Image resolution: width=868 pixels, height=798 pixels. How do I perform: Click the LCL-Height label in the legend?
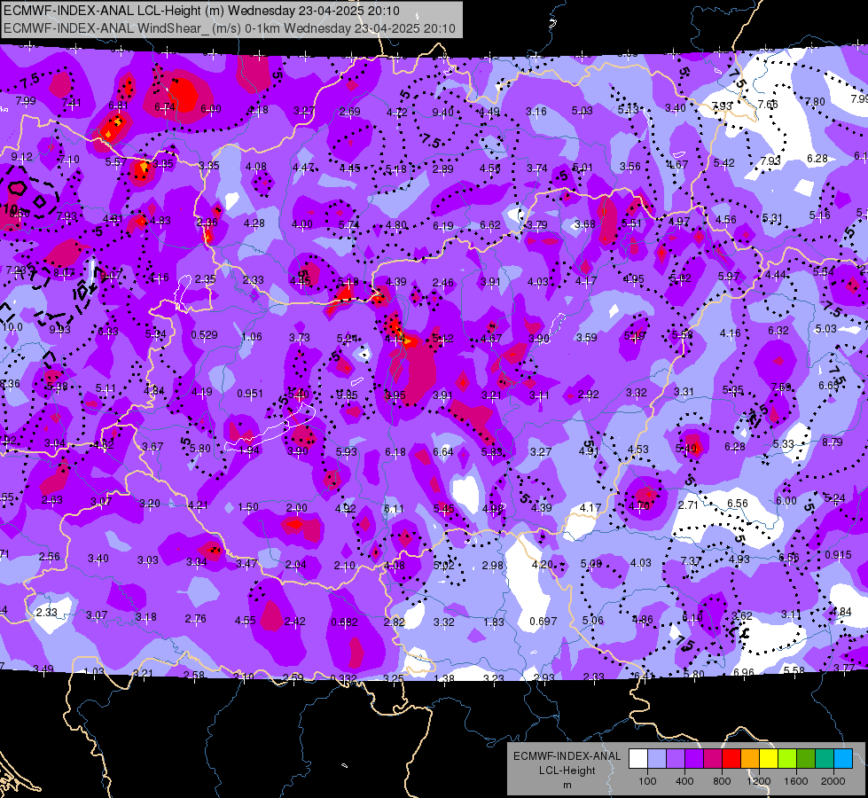tap(567, 771)
